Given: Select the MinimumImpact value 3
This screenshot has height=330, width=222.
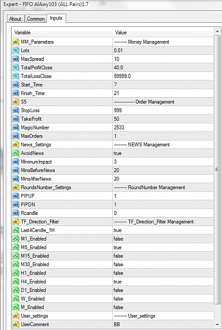Looking at the screenshot, I should coord(115,162).
